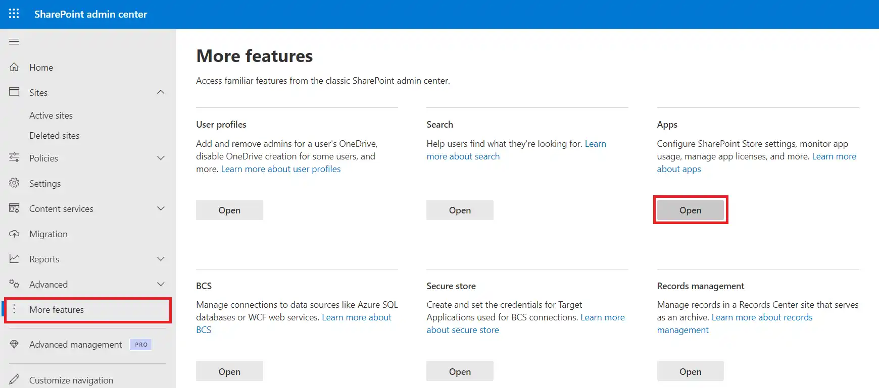Open Advanced management navigation item
The height and width of the screenshot is (388, 879).
75,345
